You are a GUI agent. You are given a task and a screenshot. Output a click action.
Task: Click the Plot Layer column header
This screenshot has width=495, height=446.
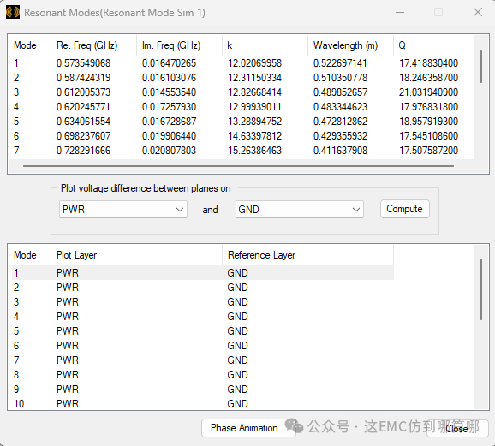[136, 255]
